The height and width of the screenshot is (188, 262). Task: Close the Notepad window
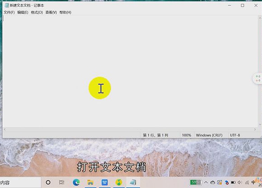(256, 5)
